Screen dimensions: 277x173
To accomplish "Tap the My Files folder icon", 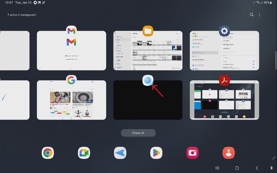I will [x=148, y=31].
